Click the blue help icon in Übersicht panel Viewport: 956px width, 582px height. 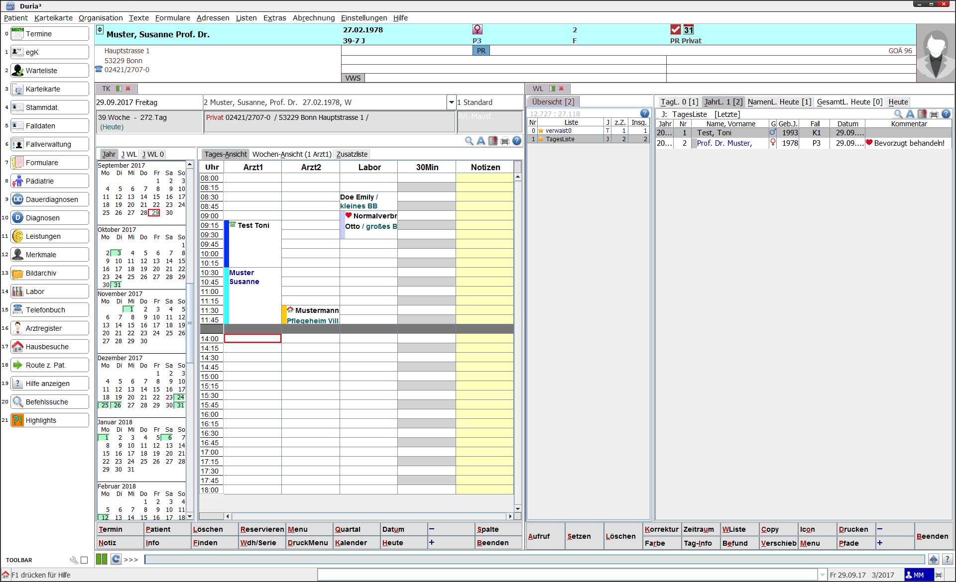[644, 113]
